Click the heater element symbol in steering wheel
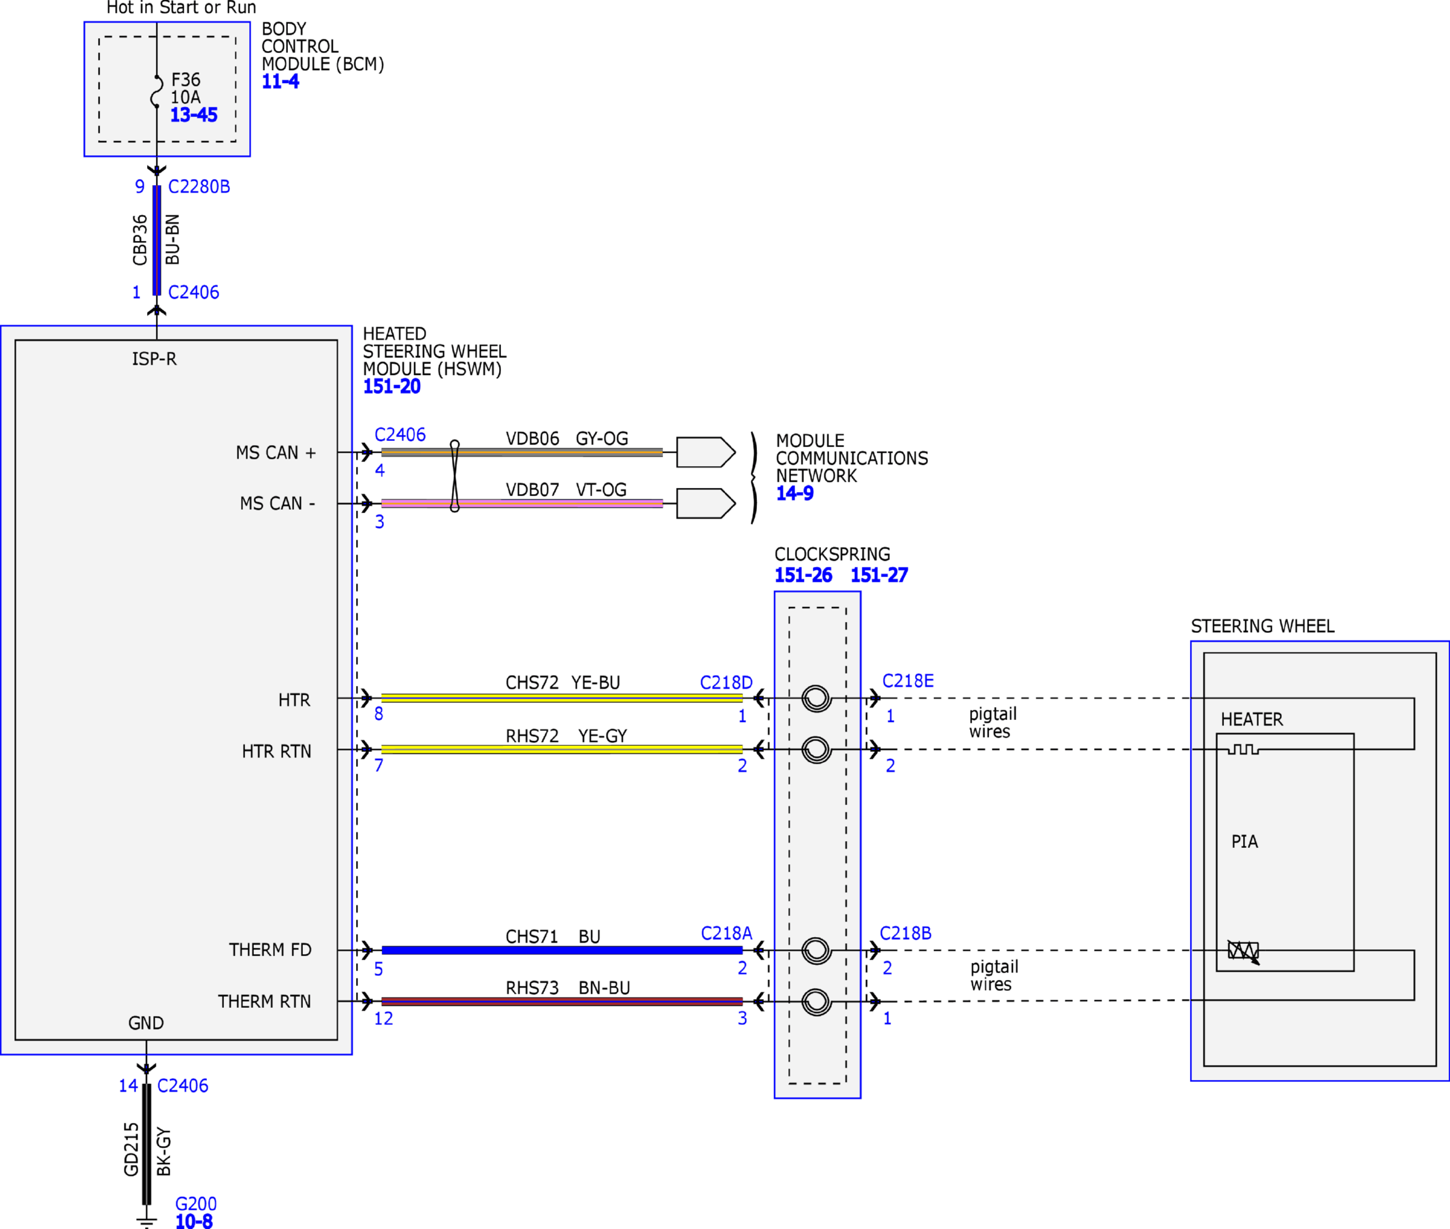This screenshot has width=1450, height=1229. click(x=1243, y=749)
